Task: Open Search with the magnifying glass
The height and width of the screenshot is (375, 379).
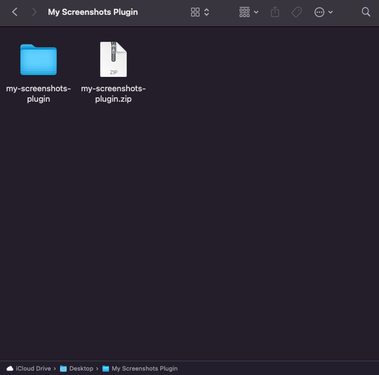Action: click(x=366, y=12)
